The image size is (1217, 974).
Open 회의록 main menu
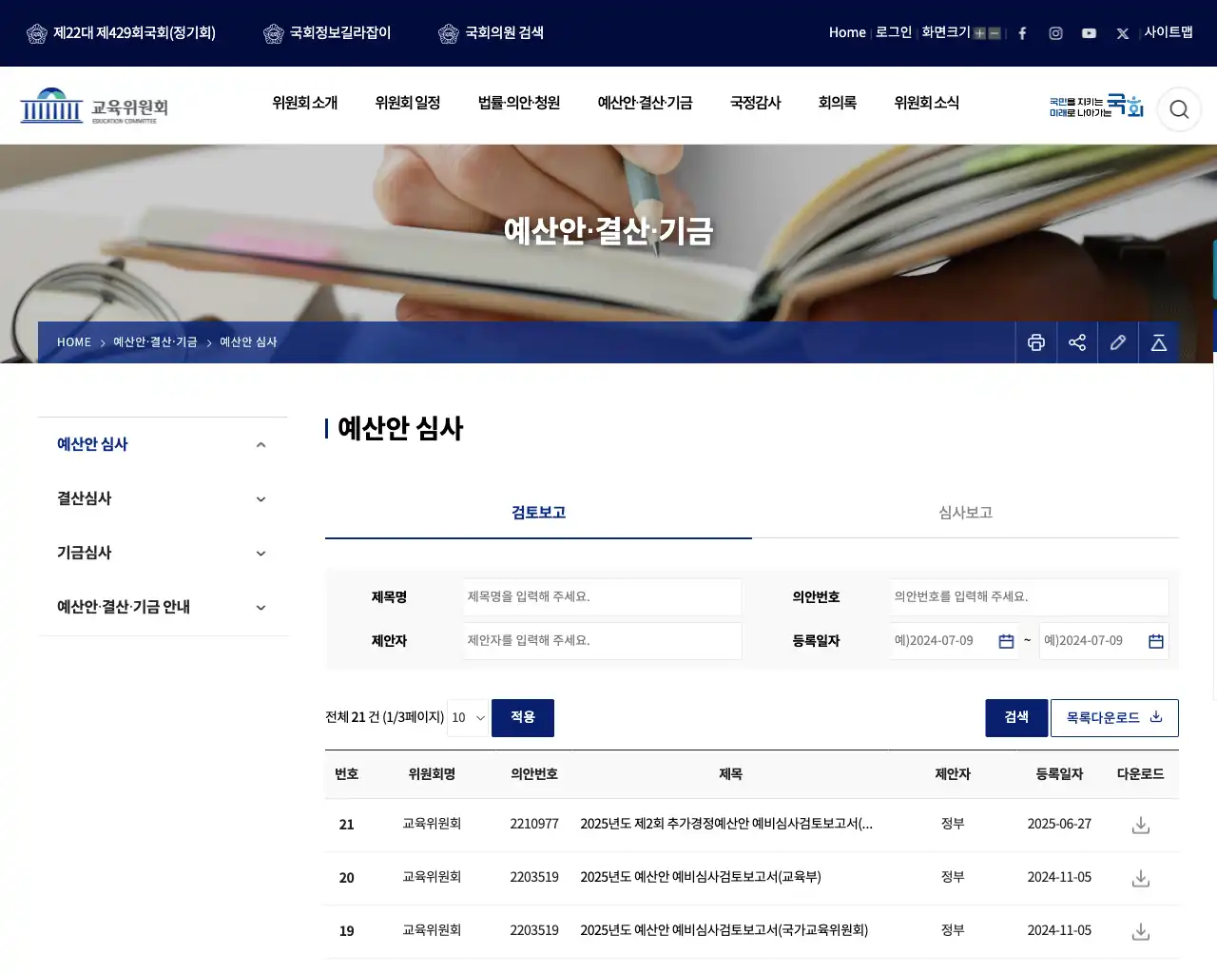point(837,103)
